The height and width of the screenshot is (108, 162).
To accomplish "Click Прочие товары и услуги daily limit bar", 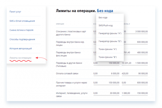I will point(106,85).
